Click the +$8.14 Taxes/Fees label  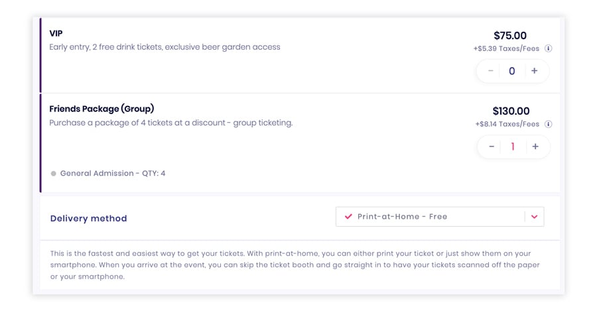click(x=507, y=124)
